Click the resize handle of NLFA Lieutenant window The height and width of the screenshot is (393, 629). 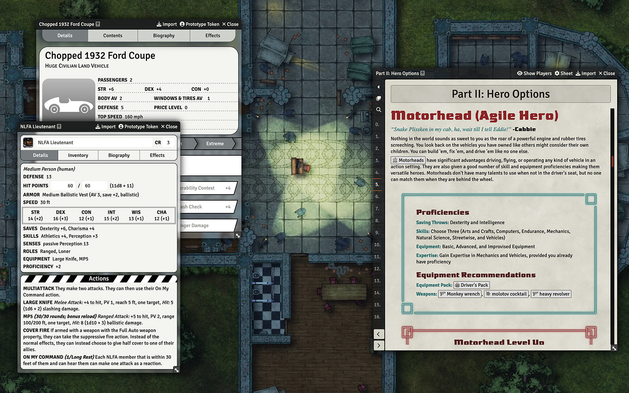[177, 370]
